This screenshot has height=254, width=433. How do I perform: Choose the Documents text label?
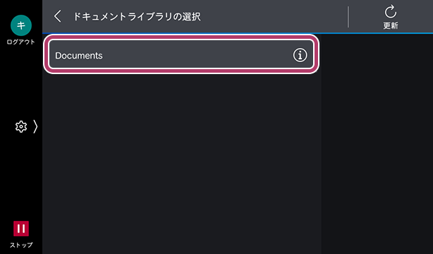tap(79, 56)
